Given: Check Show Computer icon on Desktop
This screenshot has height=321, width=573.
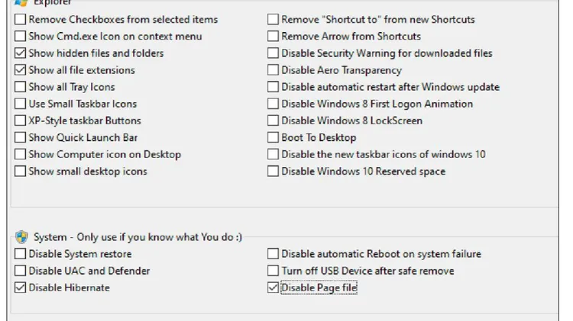Looking at the screenshot, I should tap(20, 154).
